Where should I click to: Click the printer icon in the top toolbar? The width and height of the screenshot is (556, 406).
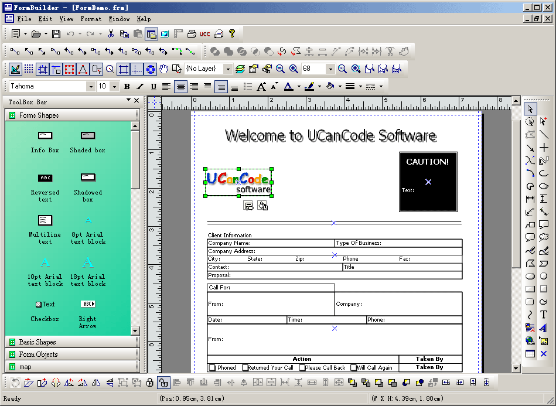[x=192, y=34]
